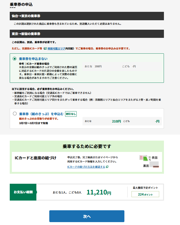Click the おとな 210円 fare box

[102, 121]
